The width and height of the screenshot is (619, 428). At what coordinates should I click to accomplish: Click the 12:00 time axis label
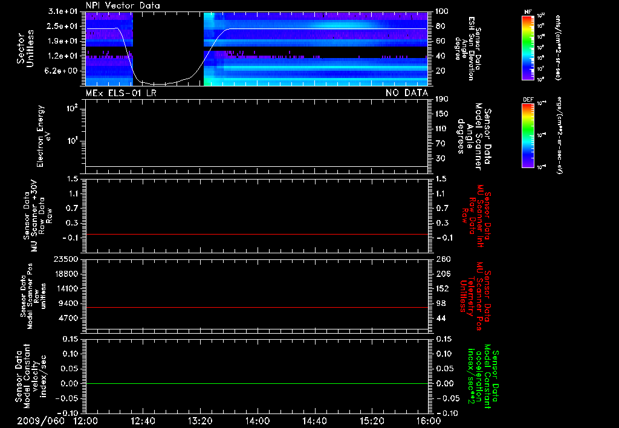point(86,420)
